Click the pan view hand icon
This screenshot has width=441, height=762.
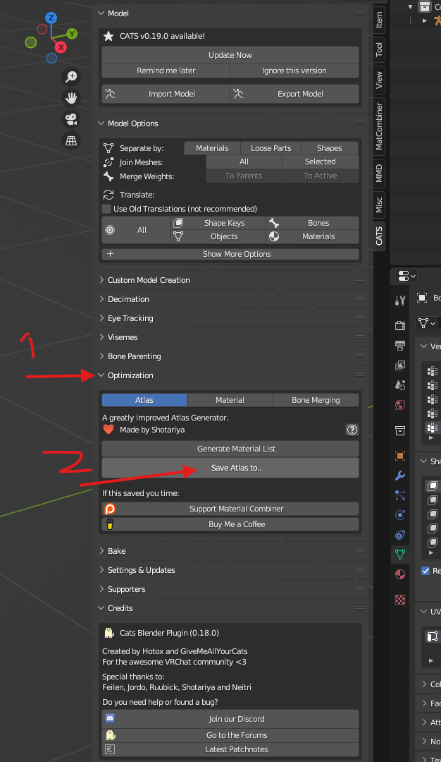(71, 97)
